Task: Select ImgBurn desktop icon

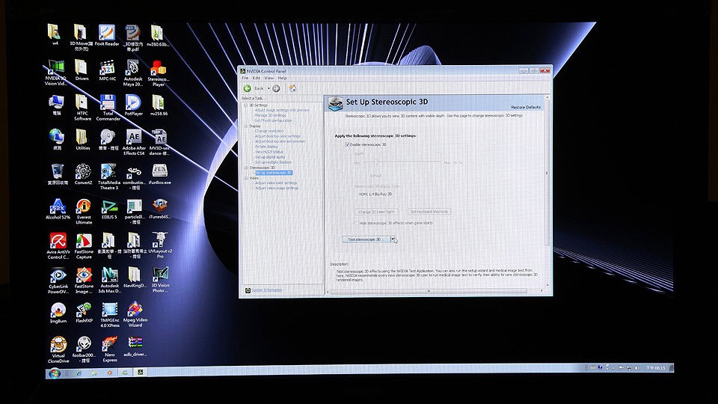Action: pyautogui.click(x=58, y=313)
